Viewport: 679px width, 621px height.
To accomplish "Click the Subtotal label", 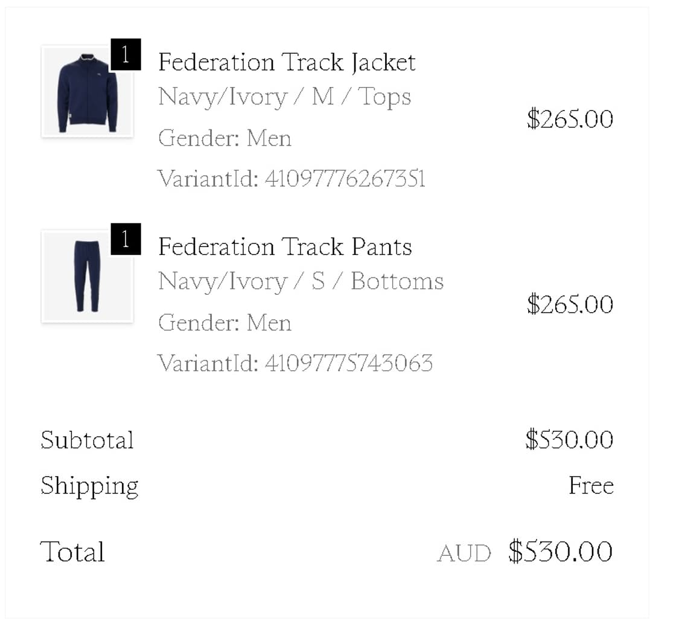I will (87, 440).
